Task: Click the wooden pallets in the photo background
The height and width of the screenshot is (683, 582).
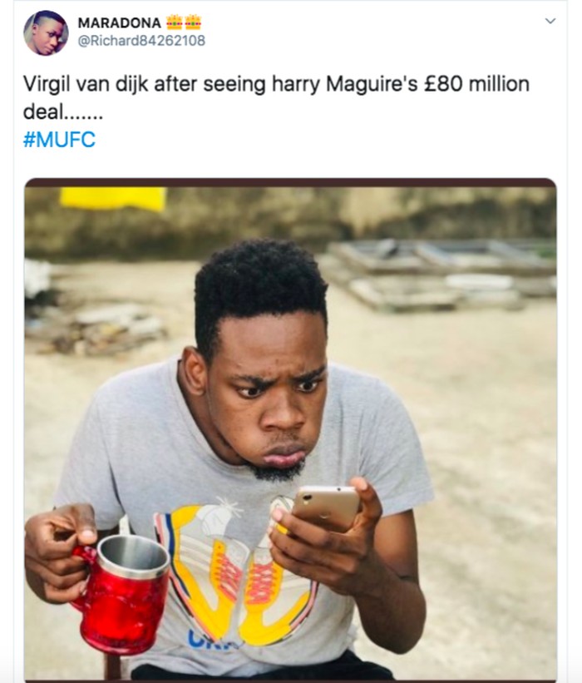Action: coord(441,275)
